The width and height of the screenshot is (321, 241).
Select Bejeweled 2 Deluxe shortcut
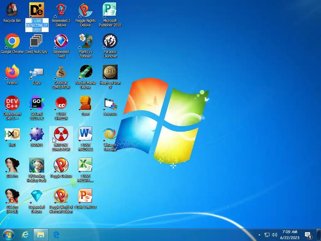point(61,10)
